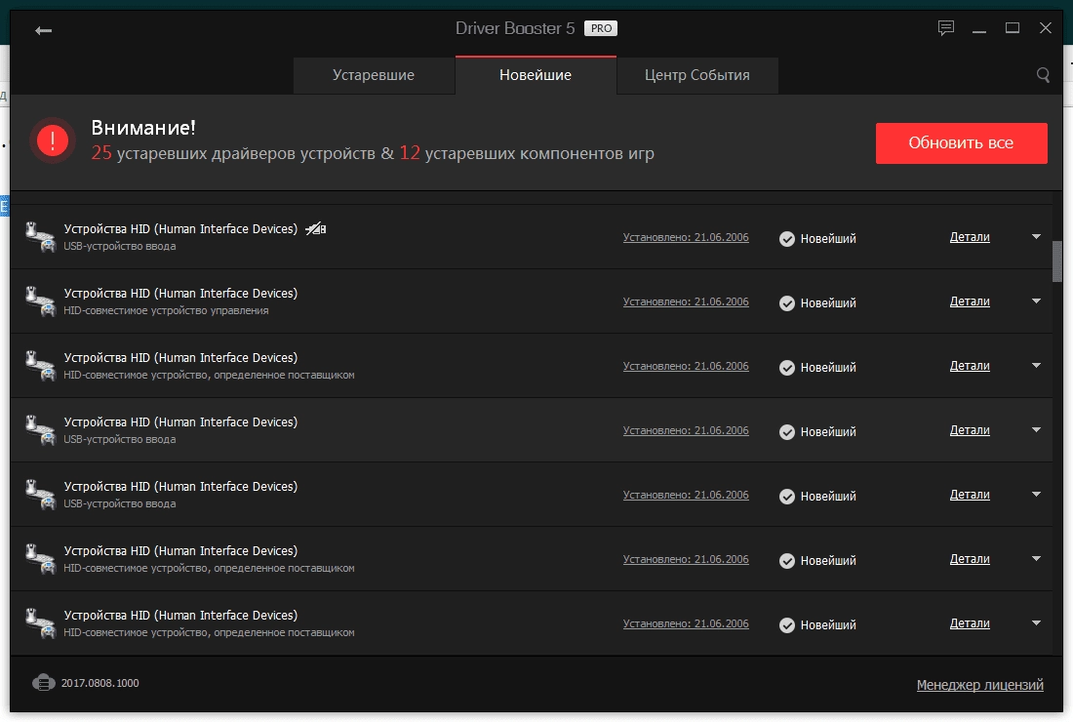Click 'Установлено: 21.06.2006' in 'устройство управления' row
Image resolution: width=1073 pixels, height=722 pixels.
686,301
